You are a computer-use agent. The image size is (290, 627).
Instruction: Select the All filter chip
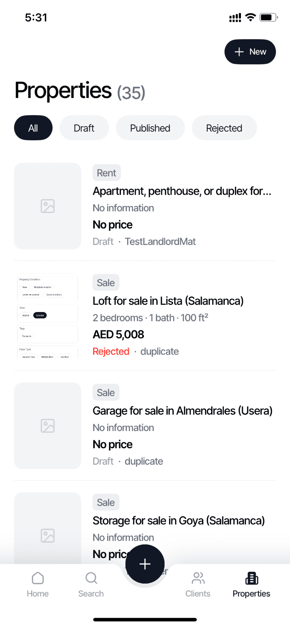pos(33,128)
